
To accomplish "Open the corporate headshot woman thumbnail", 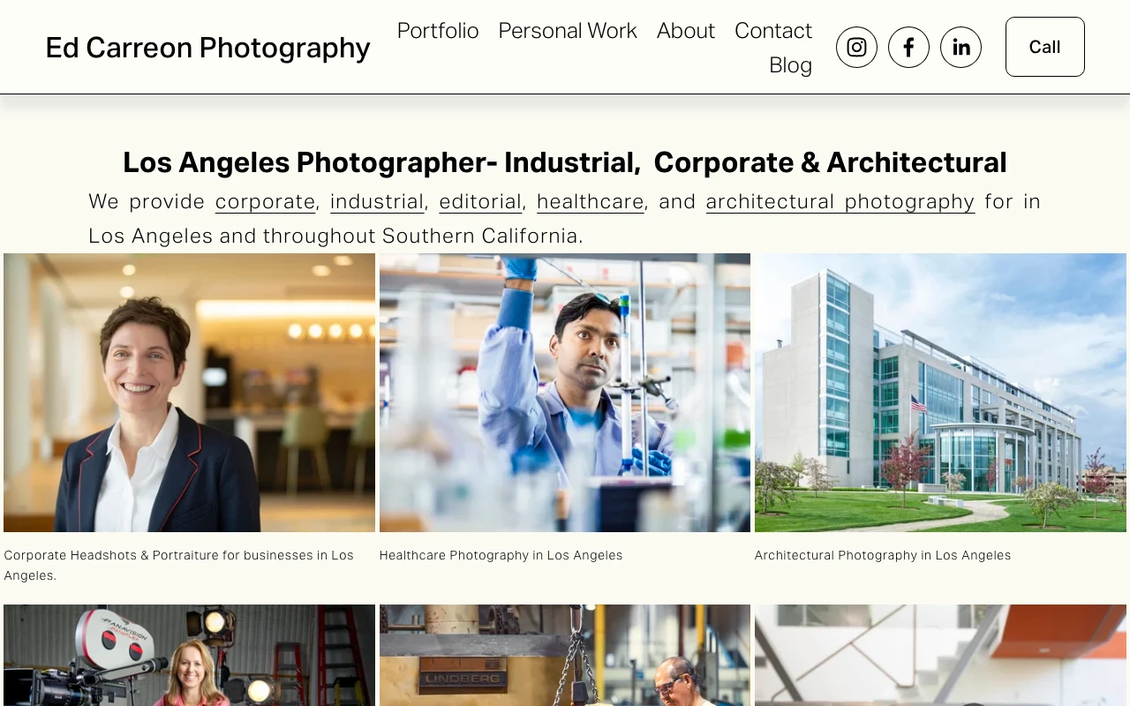I will (x=189, y=393).
